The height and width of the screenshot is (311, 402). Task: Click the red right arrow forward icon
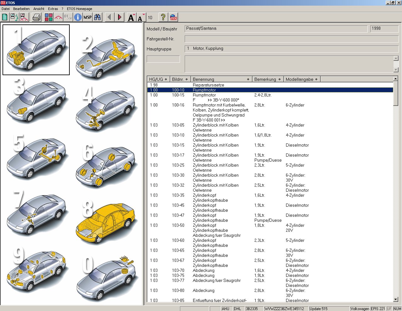119,17
